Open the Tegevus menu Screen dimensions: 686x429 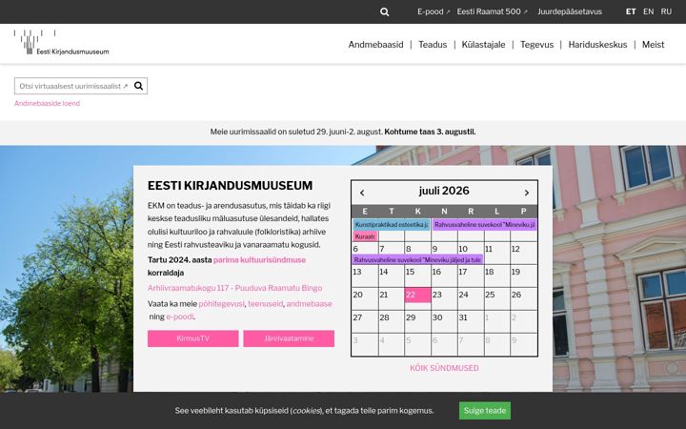[x=536, y=45]
